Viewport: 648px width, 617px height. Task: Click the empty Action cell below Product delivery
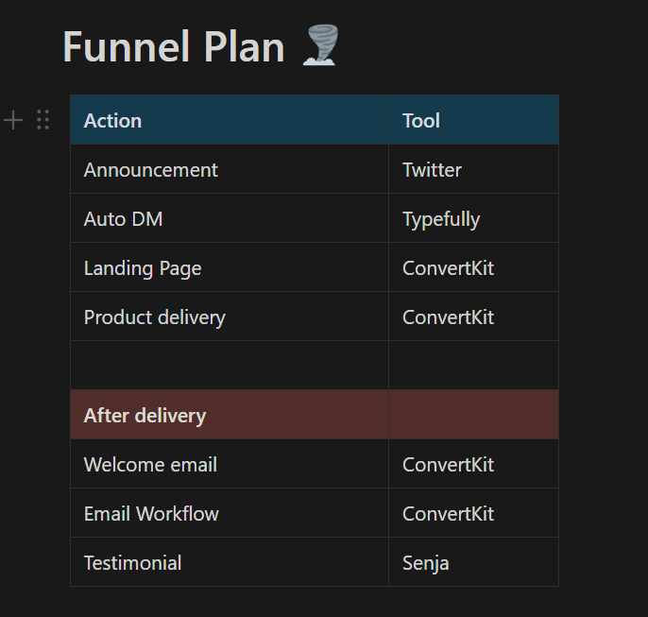(230, 366)
